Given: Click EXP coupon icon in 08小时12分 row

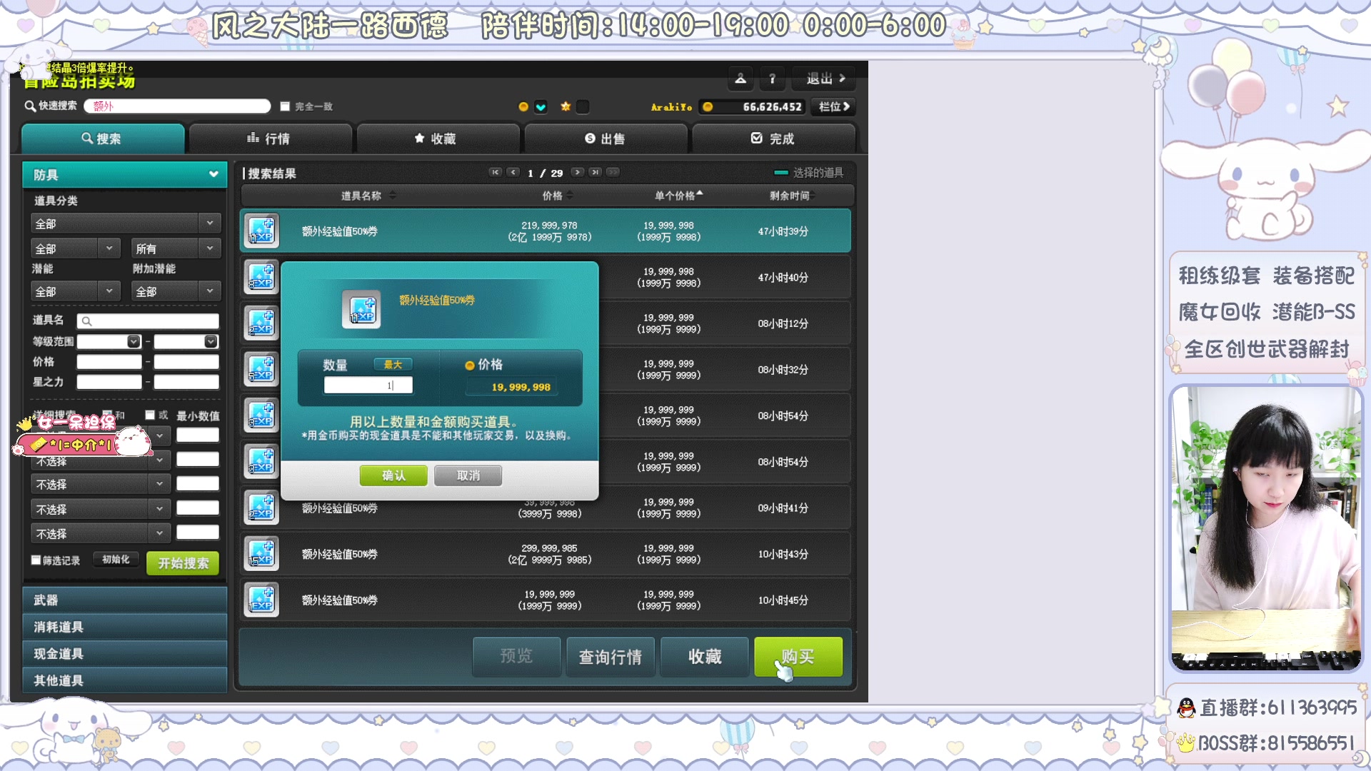Looking at the screenshot, I should point(261,323).
